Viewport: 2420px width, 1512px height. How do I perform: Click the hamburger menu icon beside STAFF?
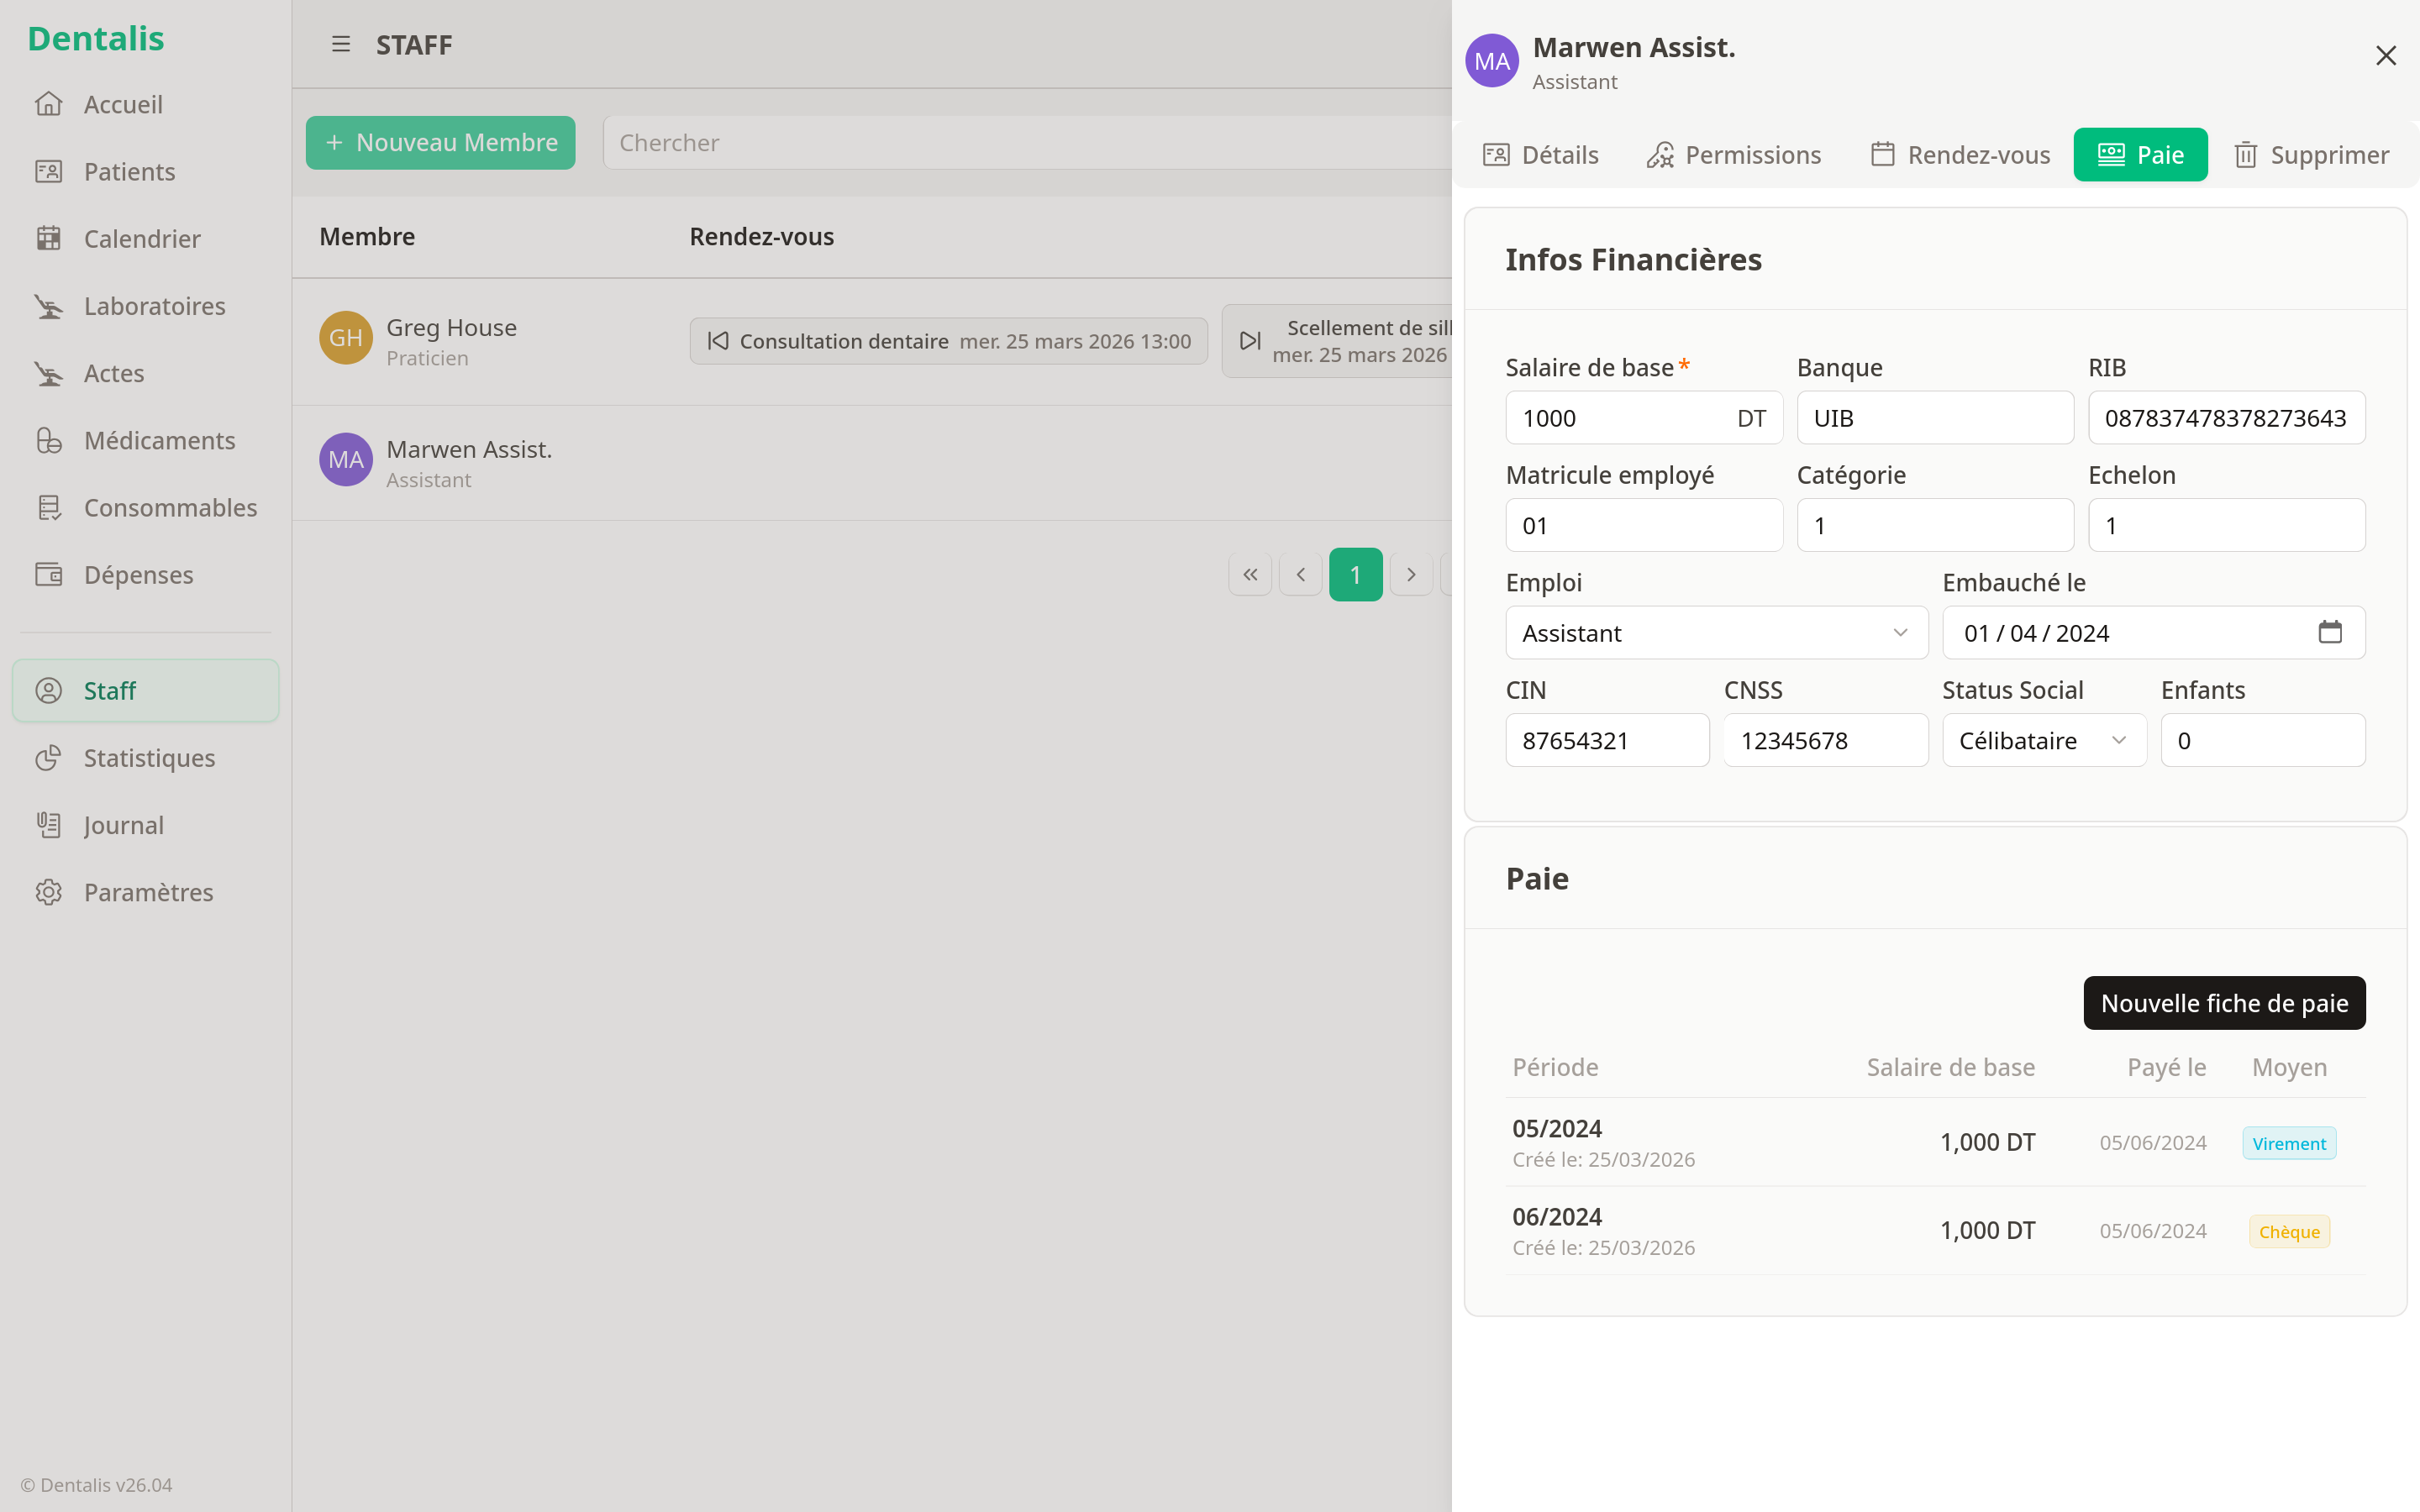click(x=341, y=44)
